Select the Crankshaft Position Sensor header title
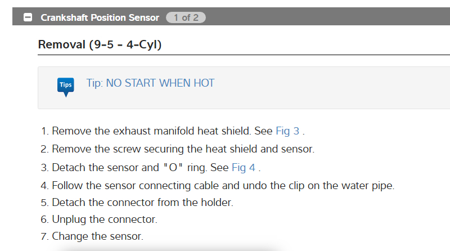 100,17
